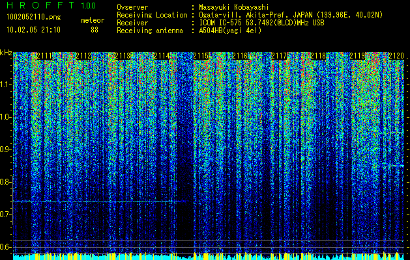The image size is (410, 260).
Task: Click the 0.7 frequency axis label
Action: tap(6, 214)
